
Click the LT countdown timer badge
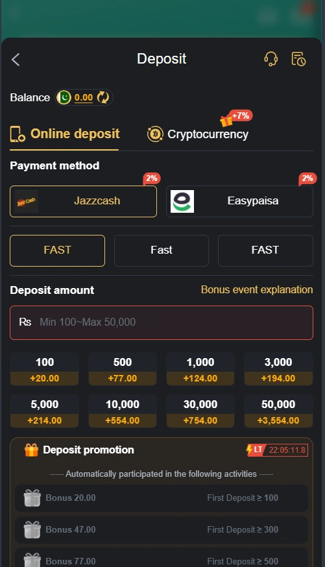pos(277,450)
